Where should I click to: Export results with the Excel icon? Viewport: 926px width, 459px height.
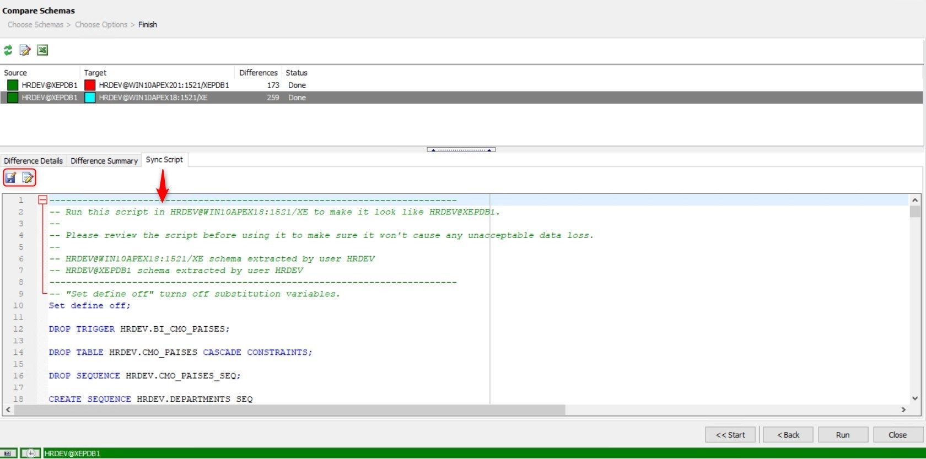(42, 50)
